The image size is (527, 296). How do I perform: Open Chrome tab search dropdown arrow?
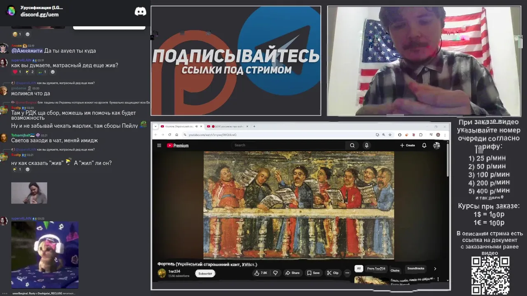(155, 126)
